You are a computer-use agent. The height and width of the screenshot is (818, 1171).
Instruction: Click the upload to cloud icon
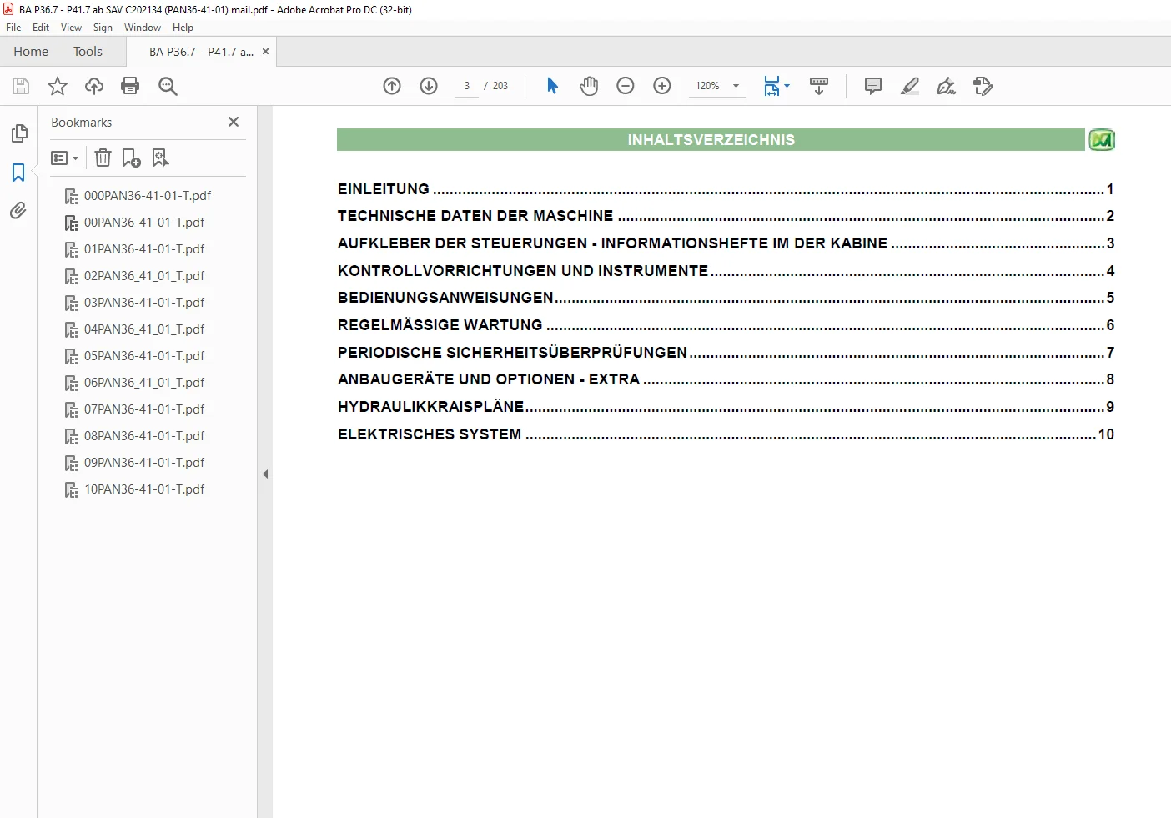(94, 86)
